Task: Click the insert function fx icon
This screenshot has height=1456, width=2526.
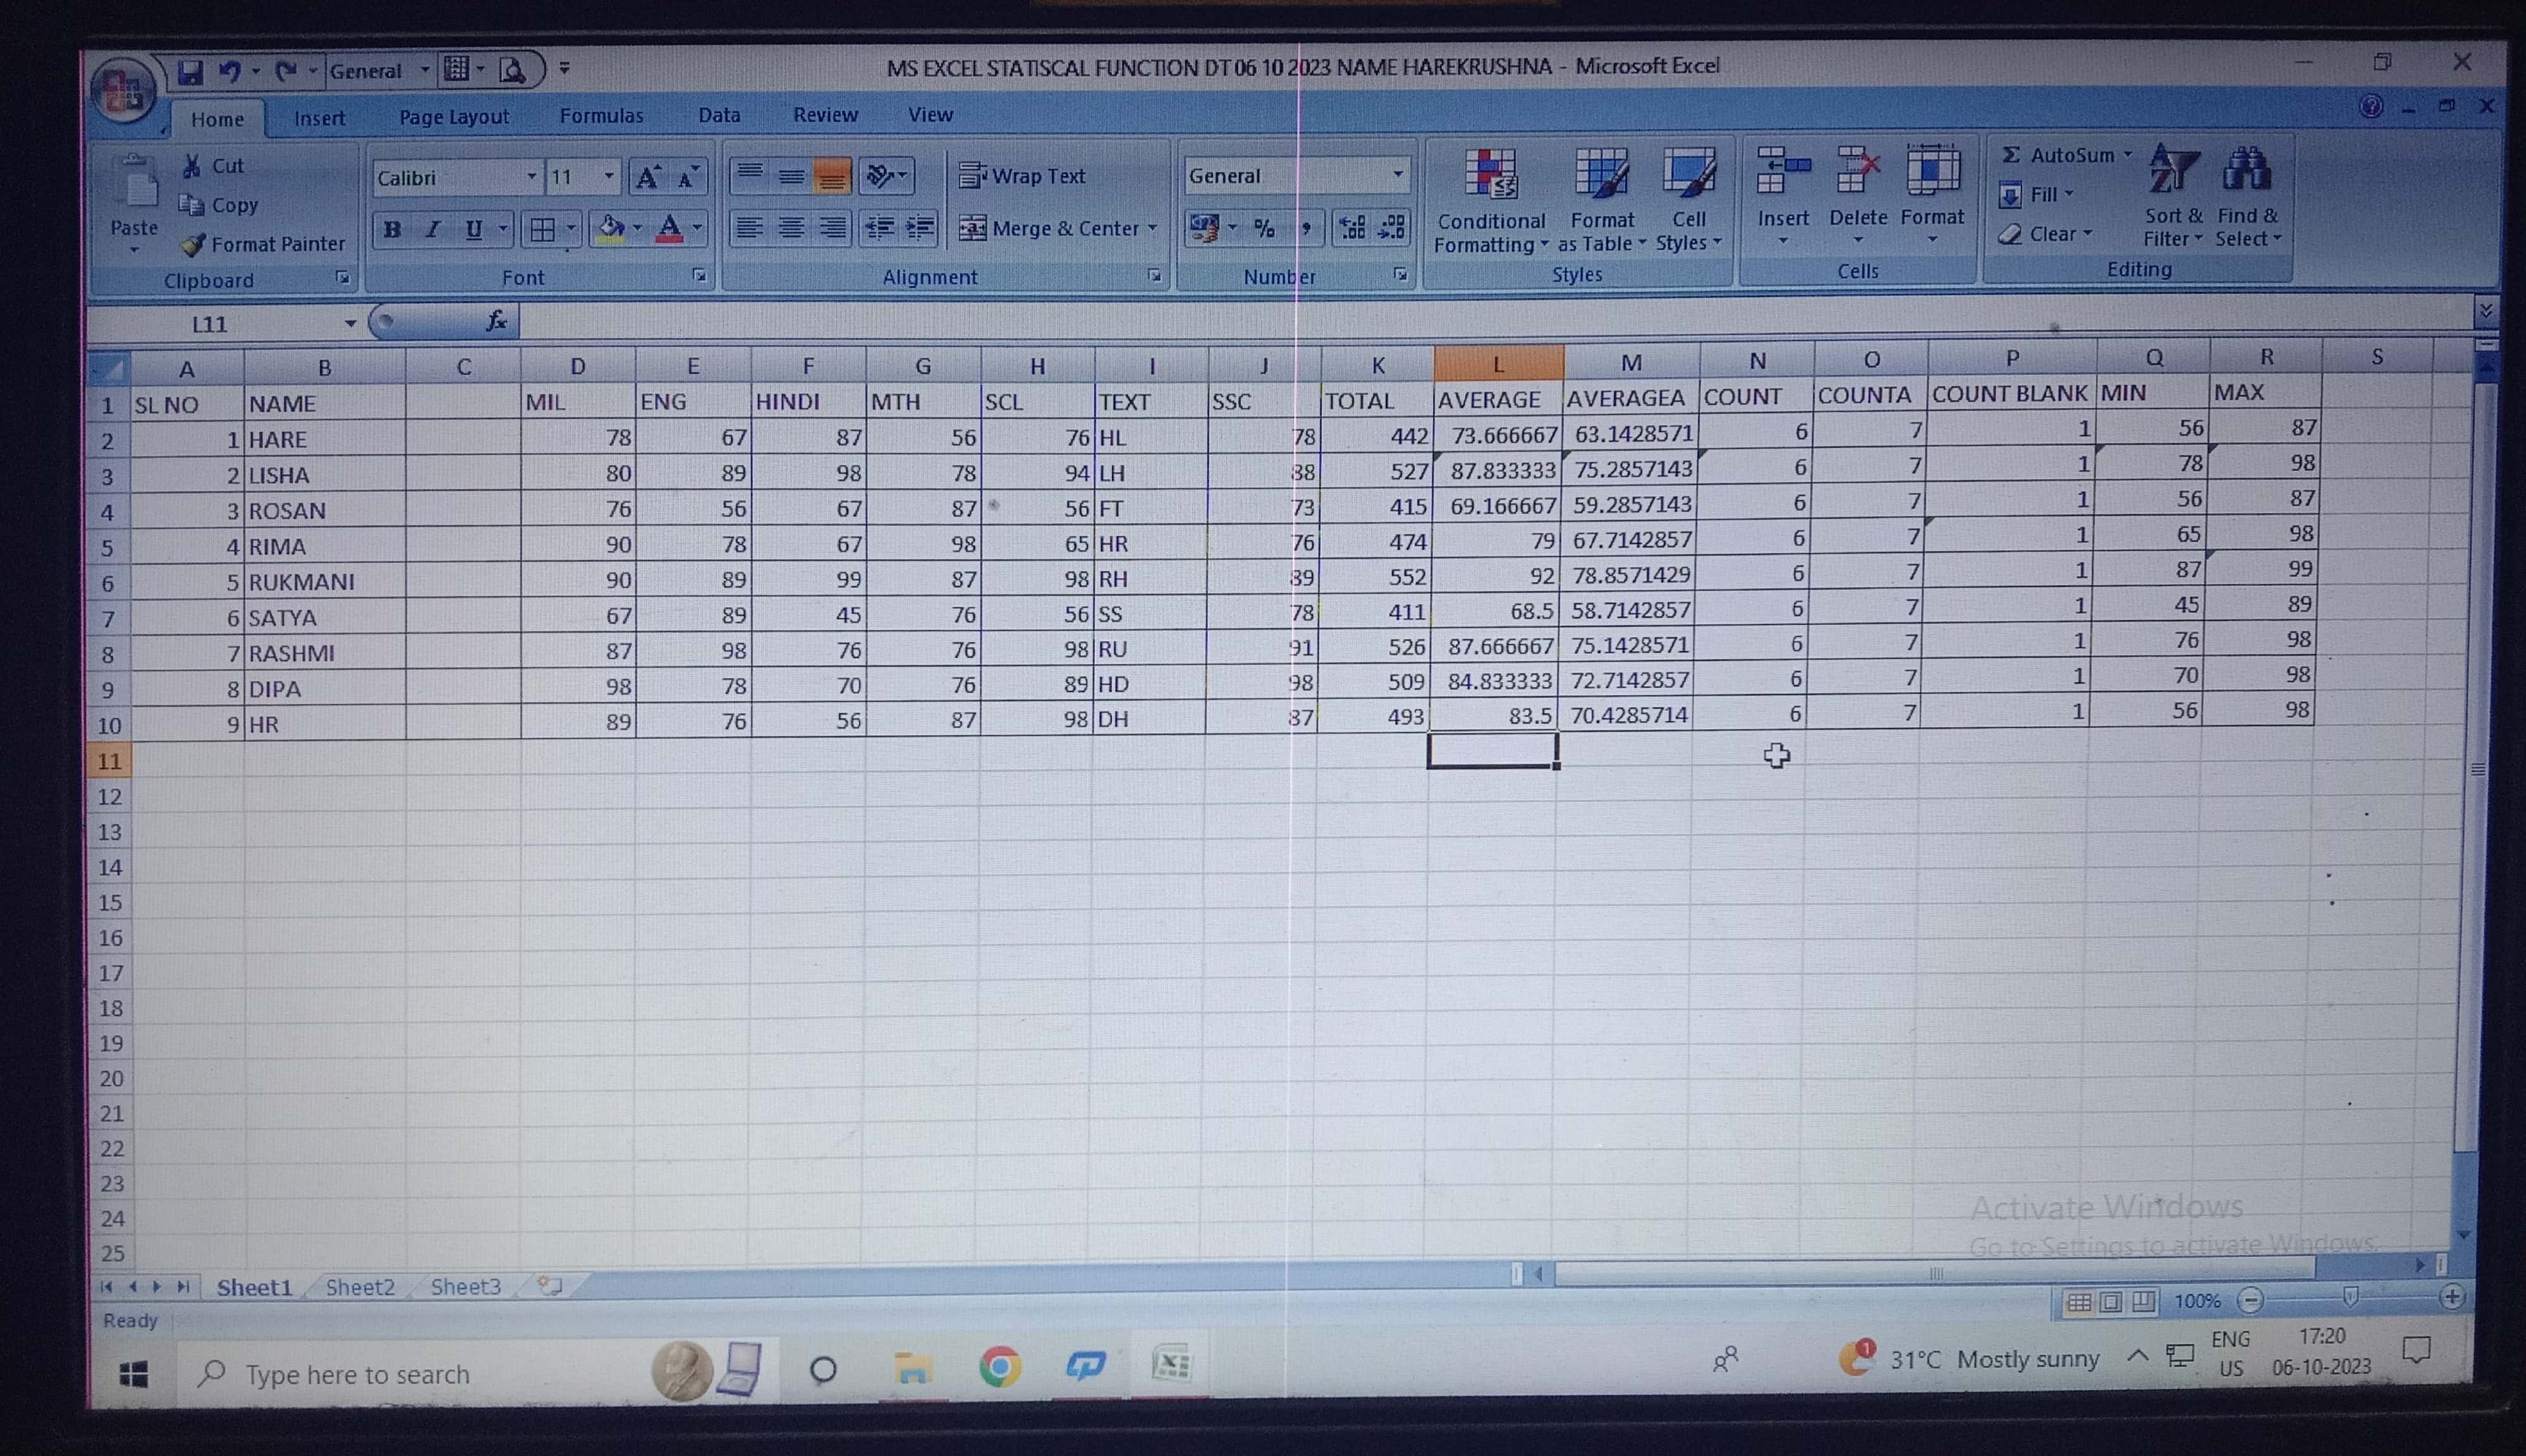Action: (x=496, y=321)
